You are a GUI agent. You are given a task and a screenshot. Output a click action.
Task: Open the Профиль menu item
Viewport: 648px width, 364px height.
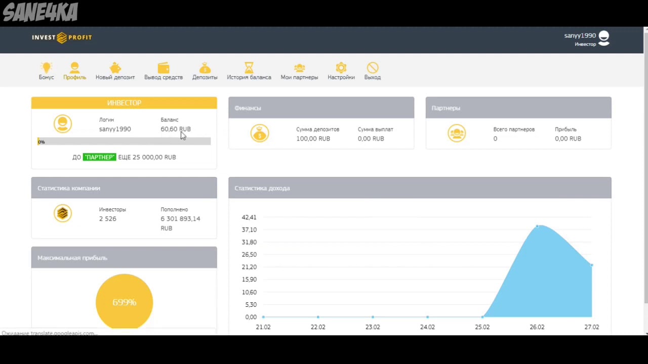74,71
